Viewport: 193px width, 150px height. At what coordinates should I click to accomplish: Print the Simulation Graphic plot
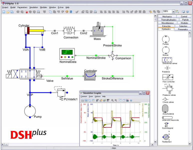pyautogui.click(x=82, y=100)
